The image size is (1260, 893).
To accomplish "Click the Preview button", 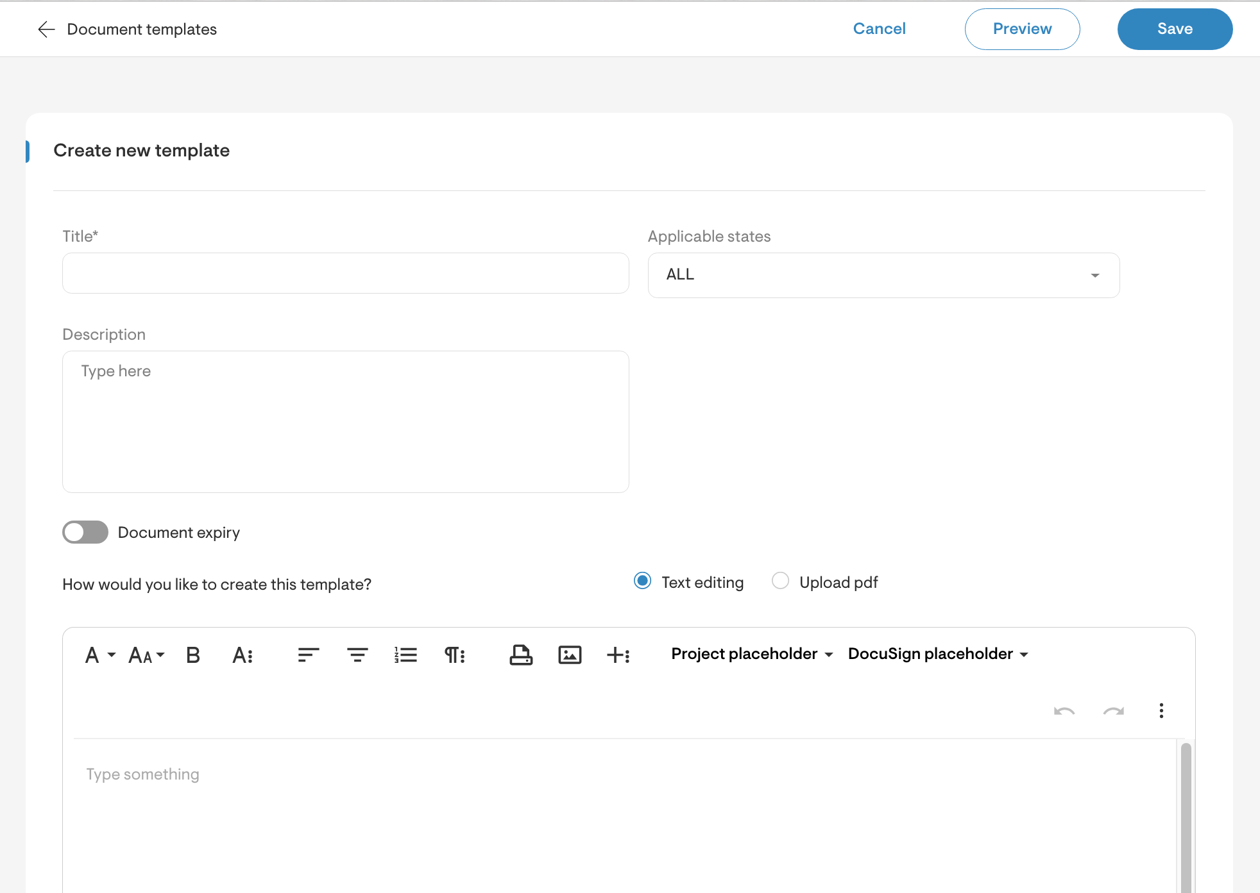I will 1022,29.
